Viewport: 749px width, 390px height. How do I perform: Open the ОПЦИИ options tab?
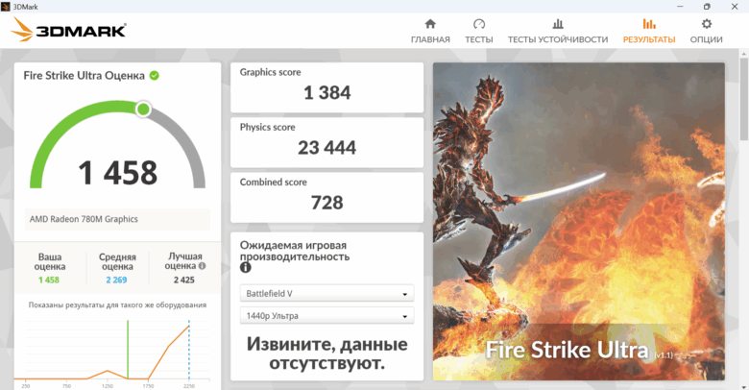706,32
